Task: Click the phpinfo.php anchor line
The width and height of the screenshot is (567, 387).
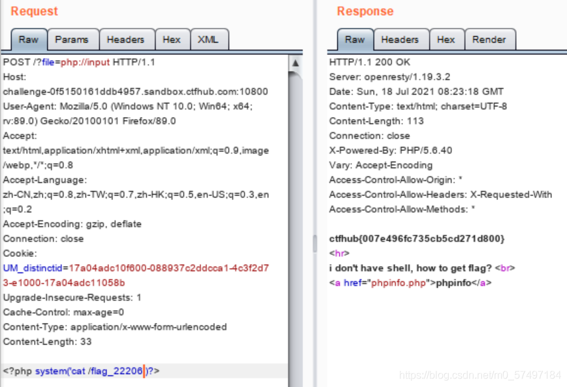Action: coord(410,283)
